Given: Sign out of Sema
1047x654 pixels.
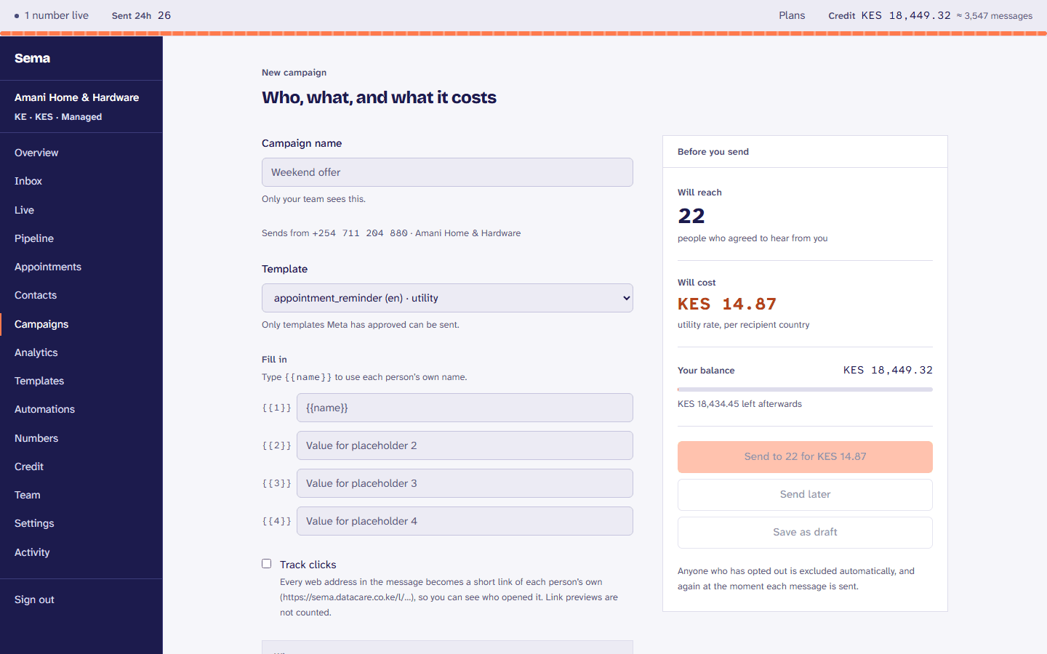Looking at the screenshot, I should pos(34,599).
